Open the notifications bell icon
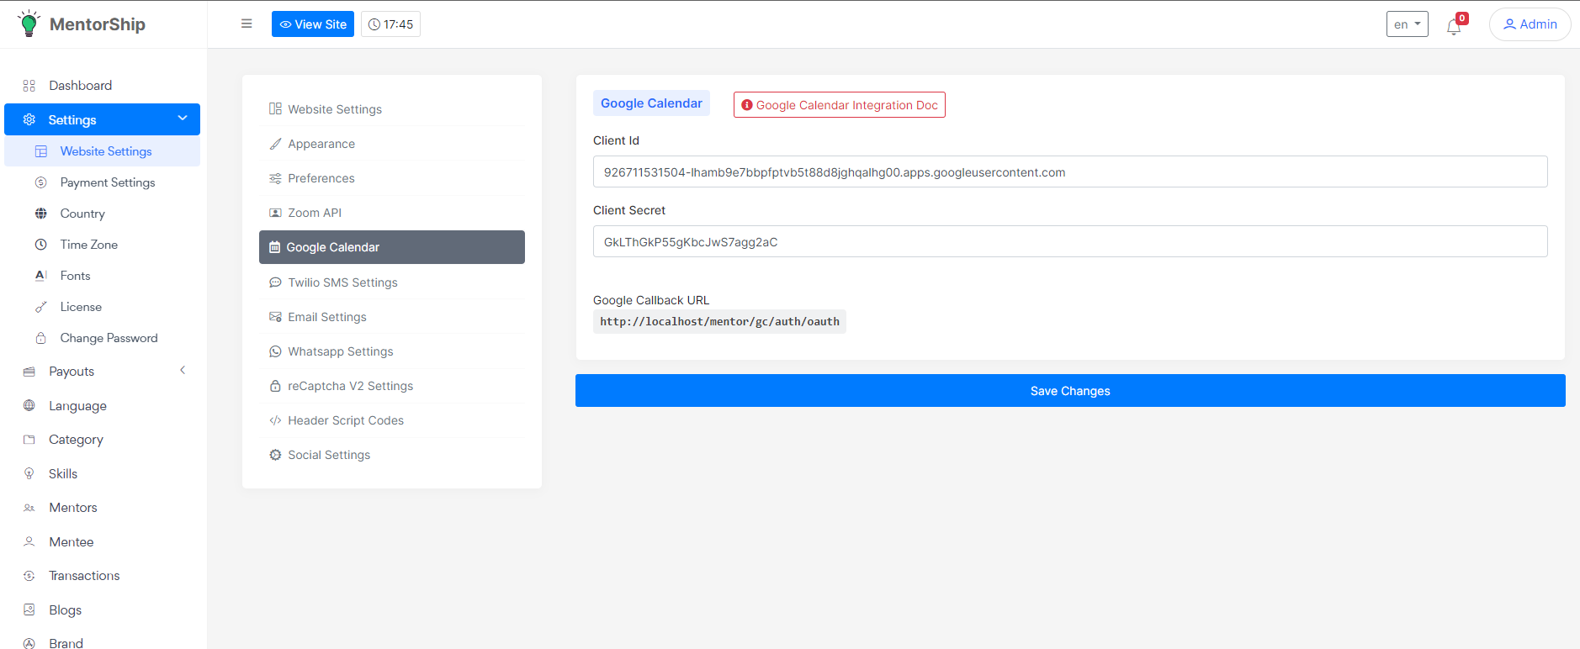Image resolution: width=1580 pixels, height=649 pixels. pyautogui.click(x=1454, y=26)
